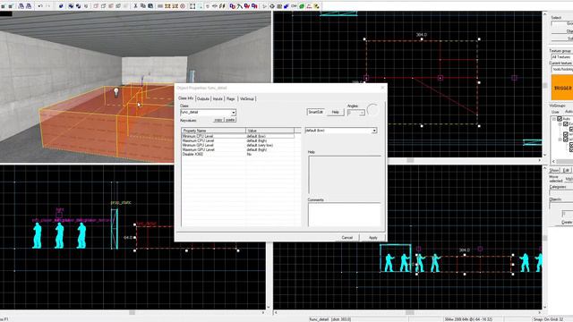573x322 pixels.
Task: Select the Disable X360 property row
Action: [237, 154]
